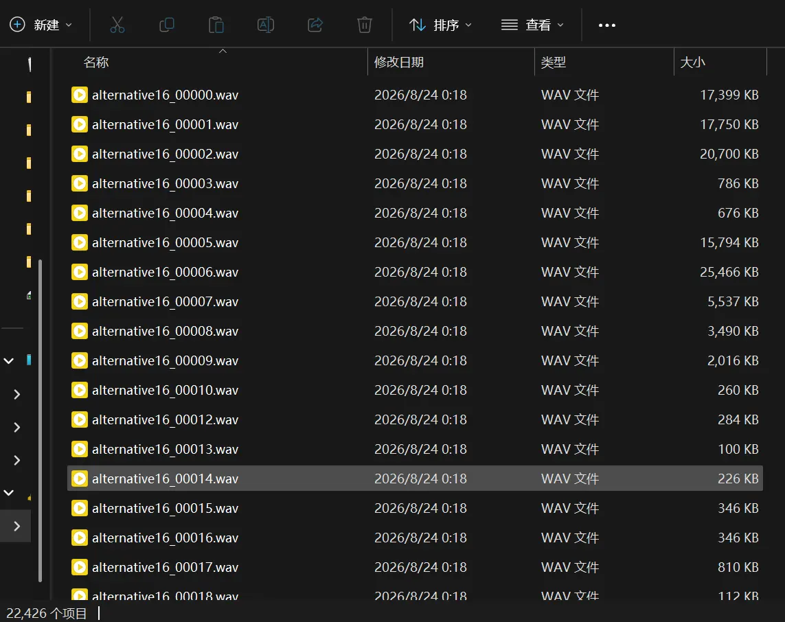The image size is (785, 622).
Task: Open the 排序 (Sort) dropdown
Action: [440, 25]
